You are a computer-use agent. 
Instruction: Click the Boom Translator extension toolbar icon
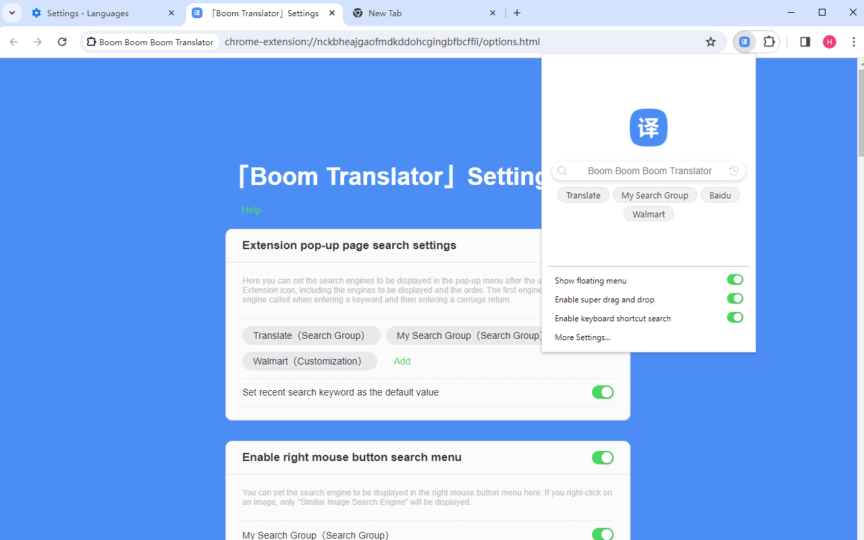745,42
